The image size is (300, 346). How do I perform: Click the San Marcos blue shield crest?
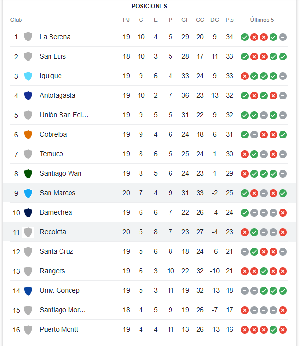click(28, 193)
